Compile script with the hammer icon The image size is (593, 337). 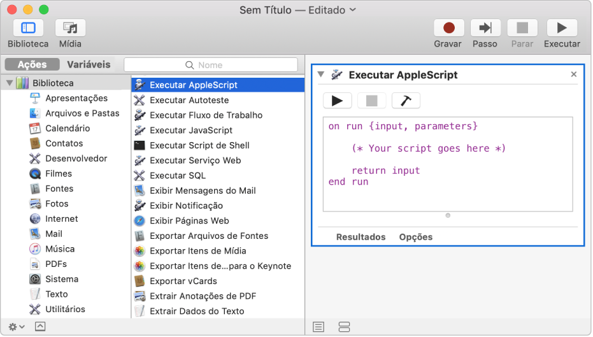[x=406, y=101]
